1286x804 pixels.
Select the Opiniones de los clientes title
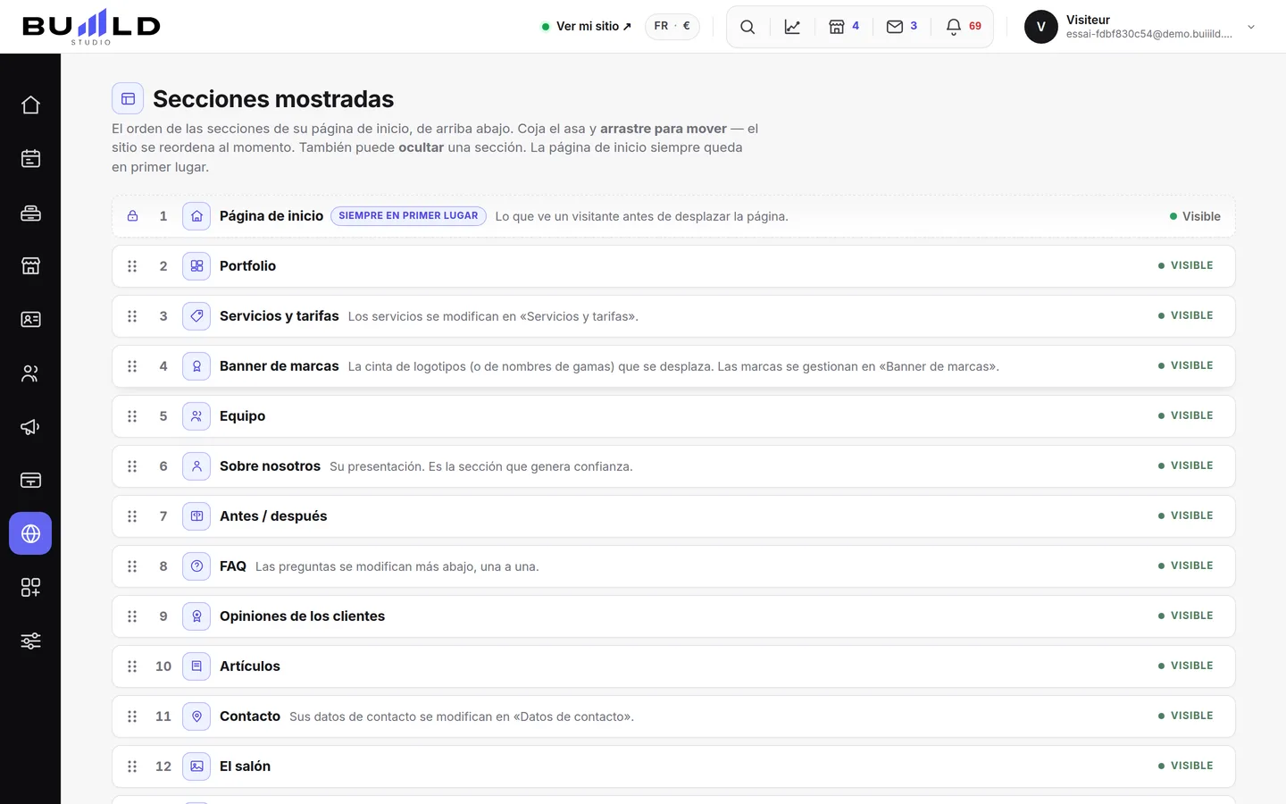302,616
